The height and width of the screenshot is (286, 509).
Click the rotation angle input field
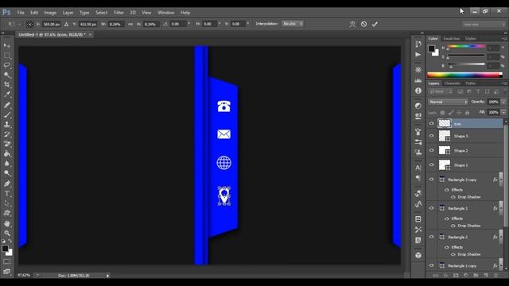pos(178,24)
